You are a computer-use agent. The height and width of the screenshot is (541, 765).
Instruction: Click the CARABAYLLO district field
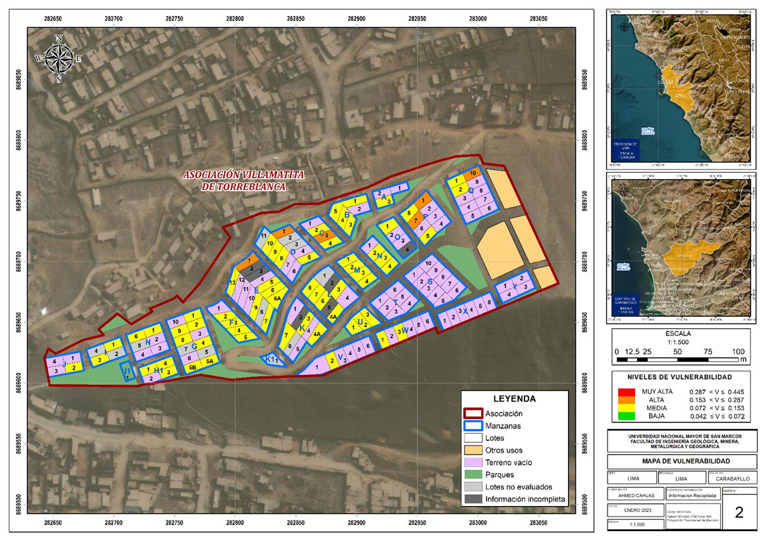pyautogui.click(x=733, y=478)
